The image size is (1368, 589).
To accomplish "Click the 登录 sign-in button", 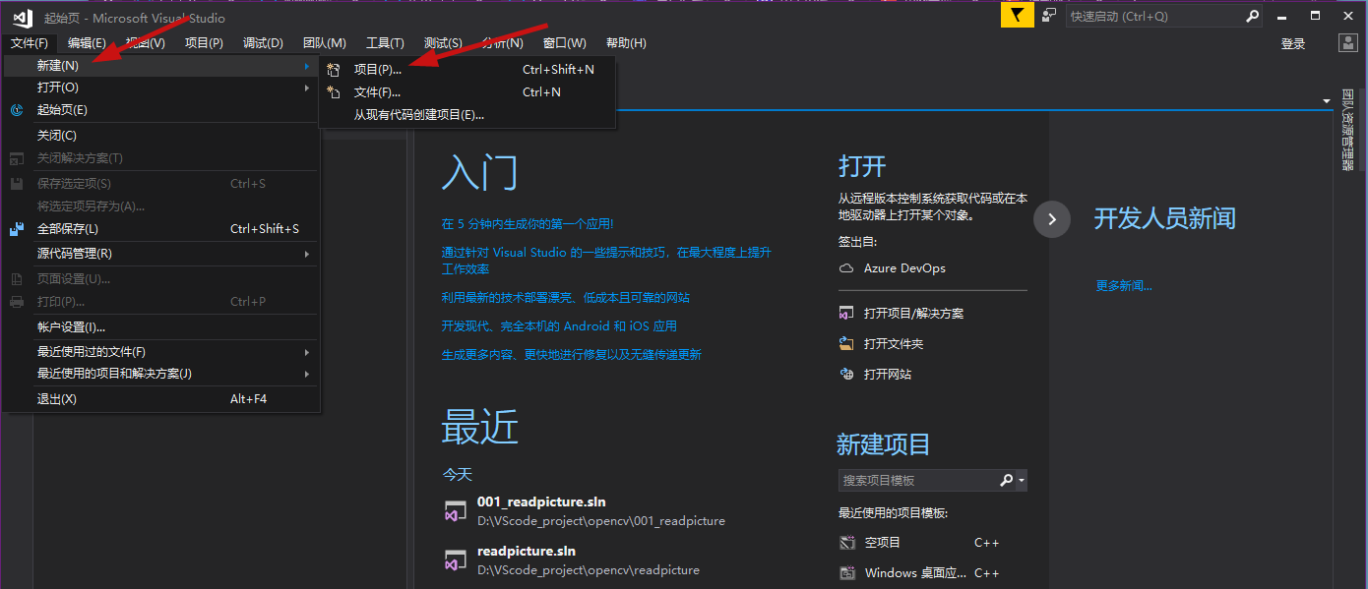I will pos(1293,44).
